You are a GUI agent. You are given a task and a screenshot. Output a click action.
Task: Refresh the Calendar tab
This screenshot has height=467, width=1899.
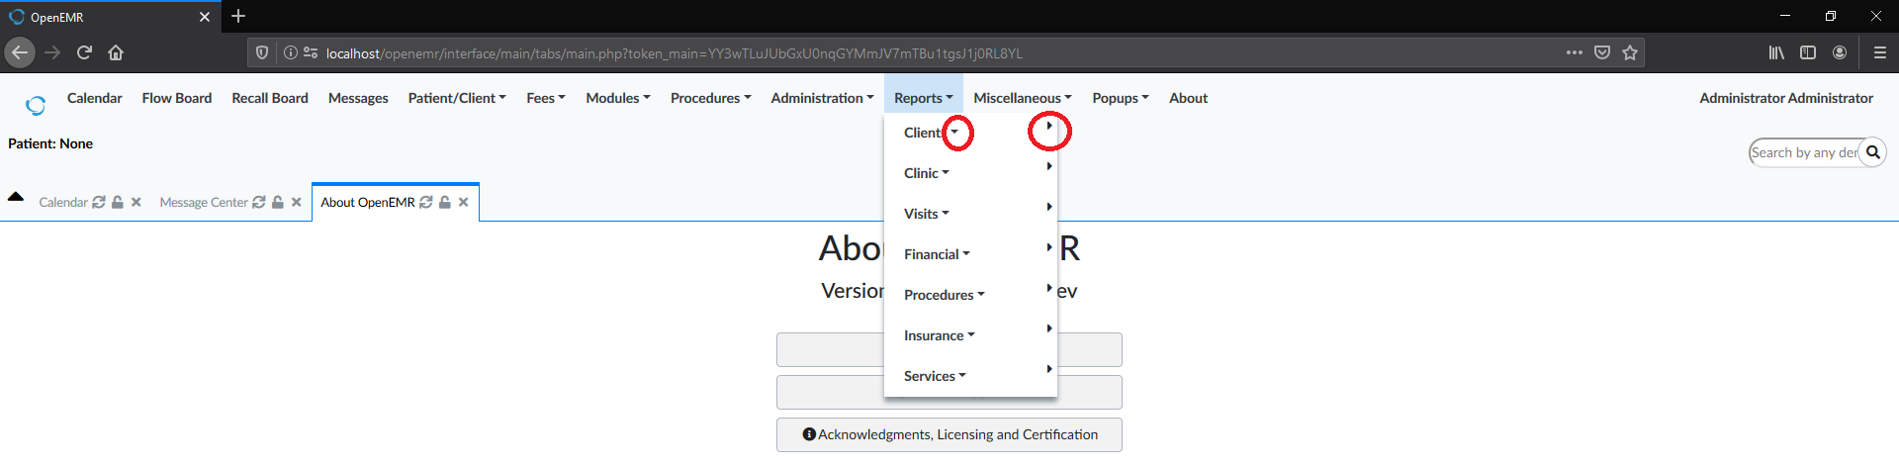pyautogui.click(x=99, y=202)
